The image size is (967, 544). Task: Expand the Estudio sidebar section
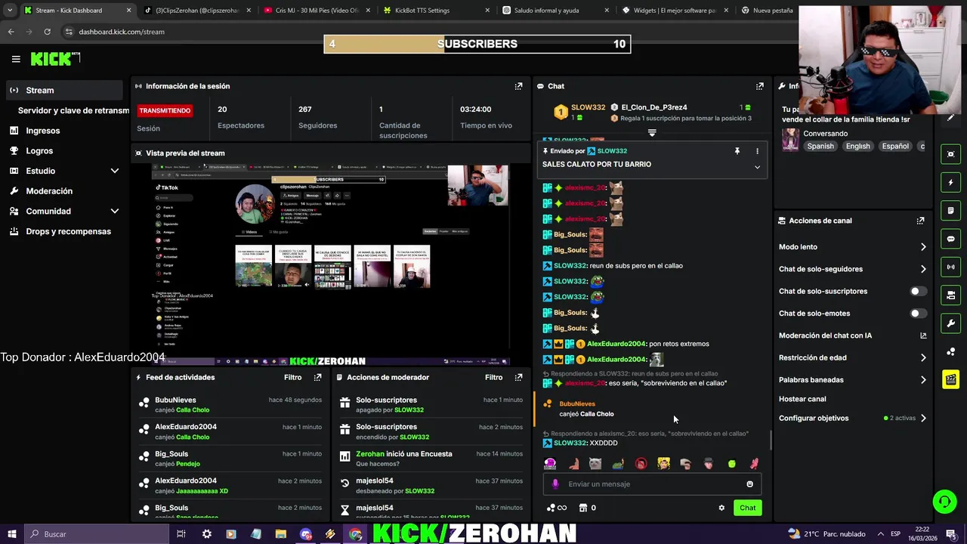(x=115, y=171)
